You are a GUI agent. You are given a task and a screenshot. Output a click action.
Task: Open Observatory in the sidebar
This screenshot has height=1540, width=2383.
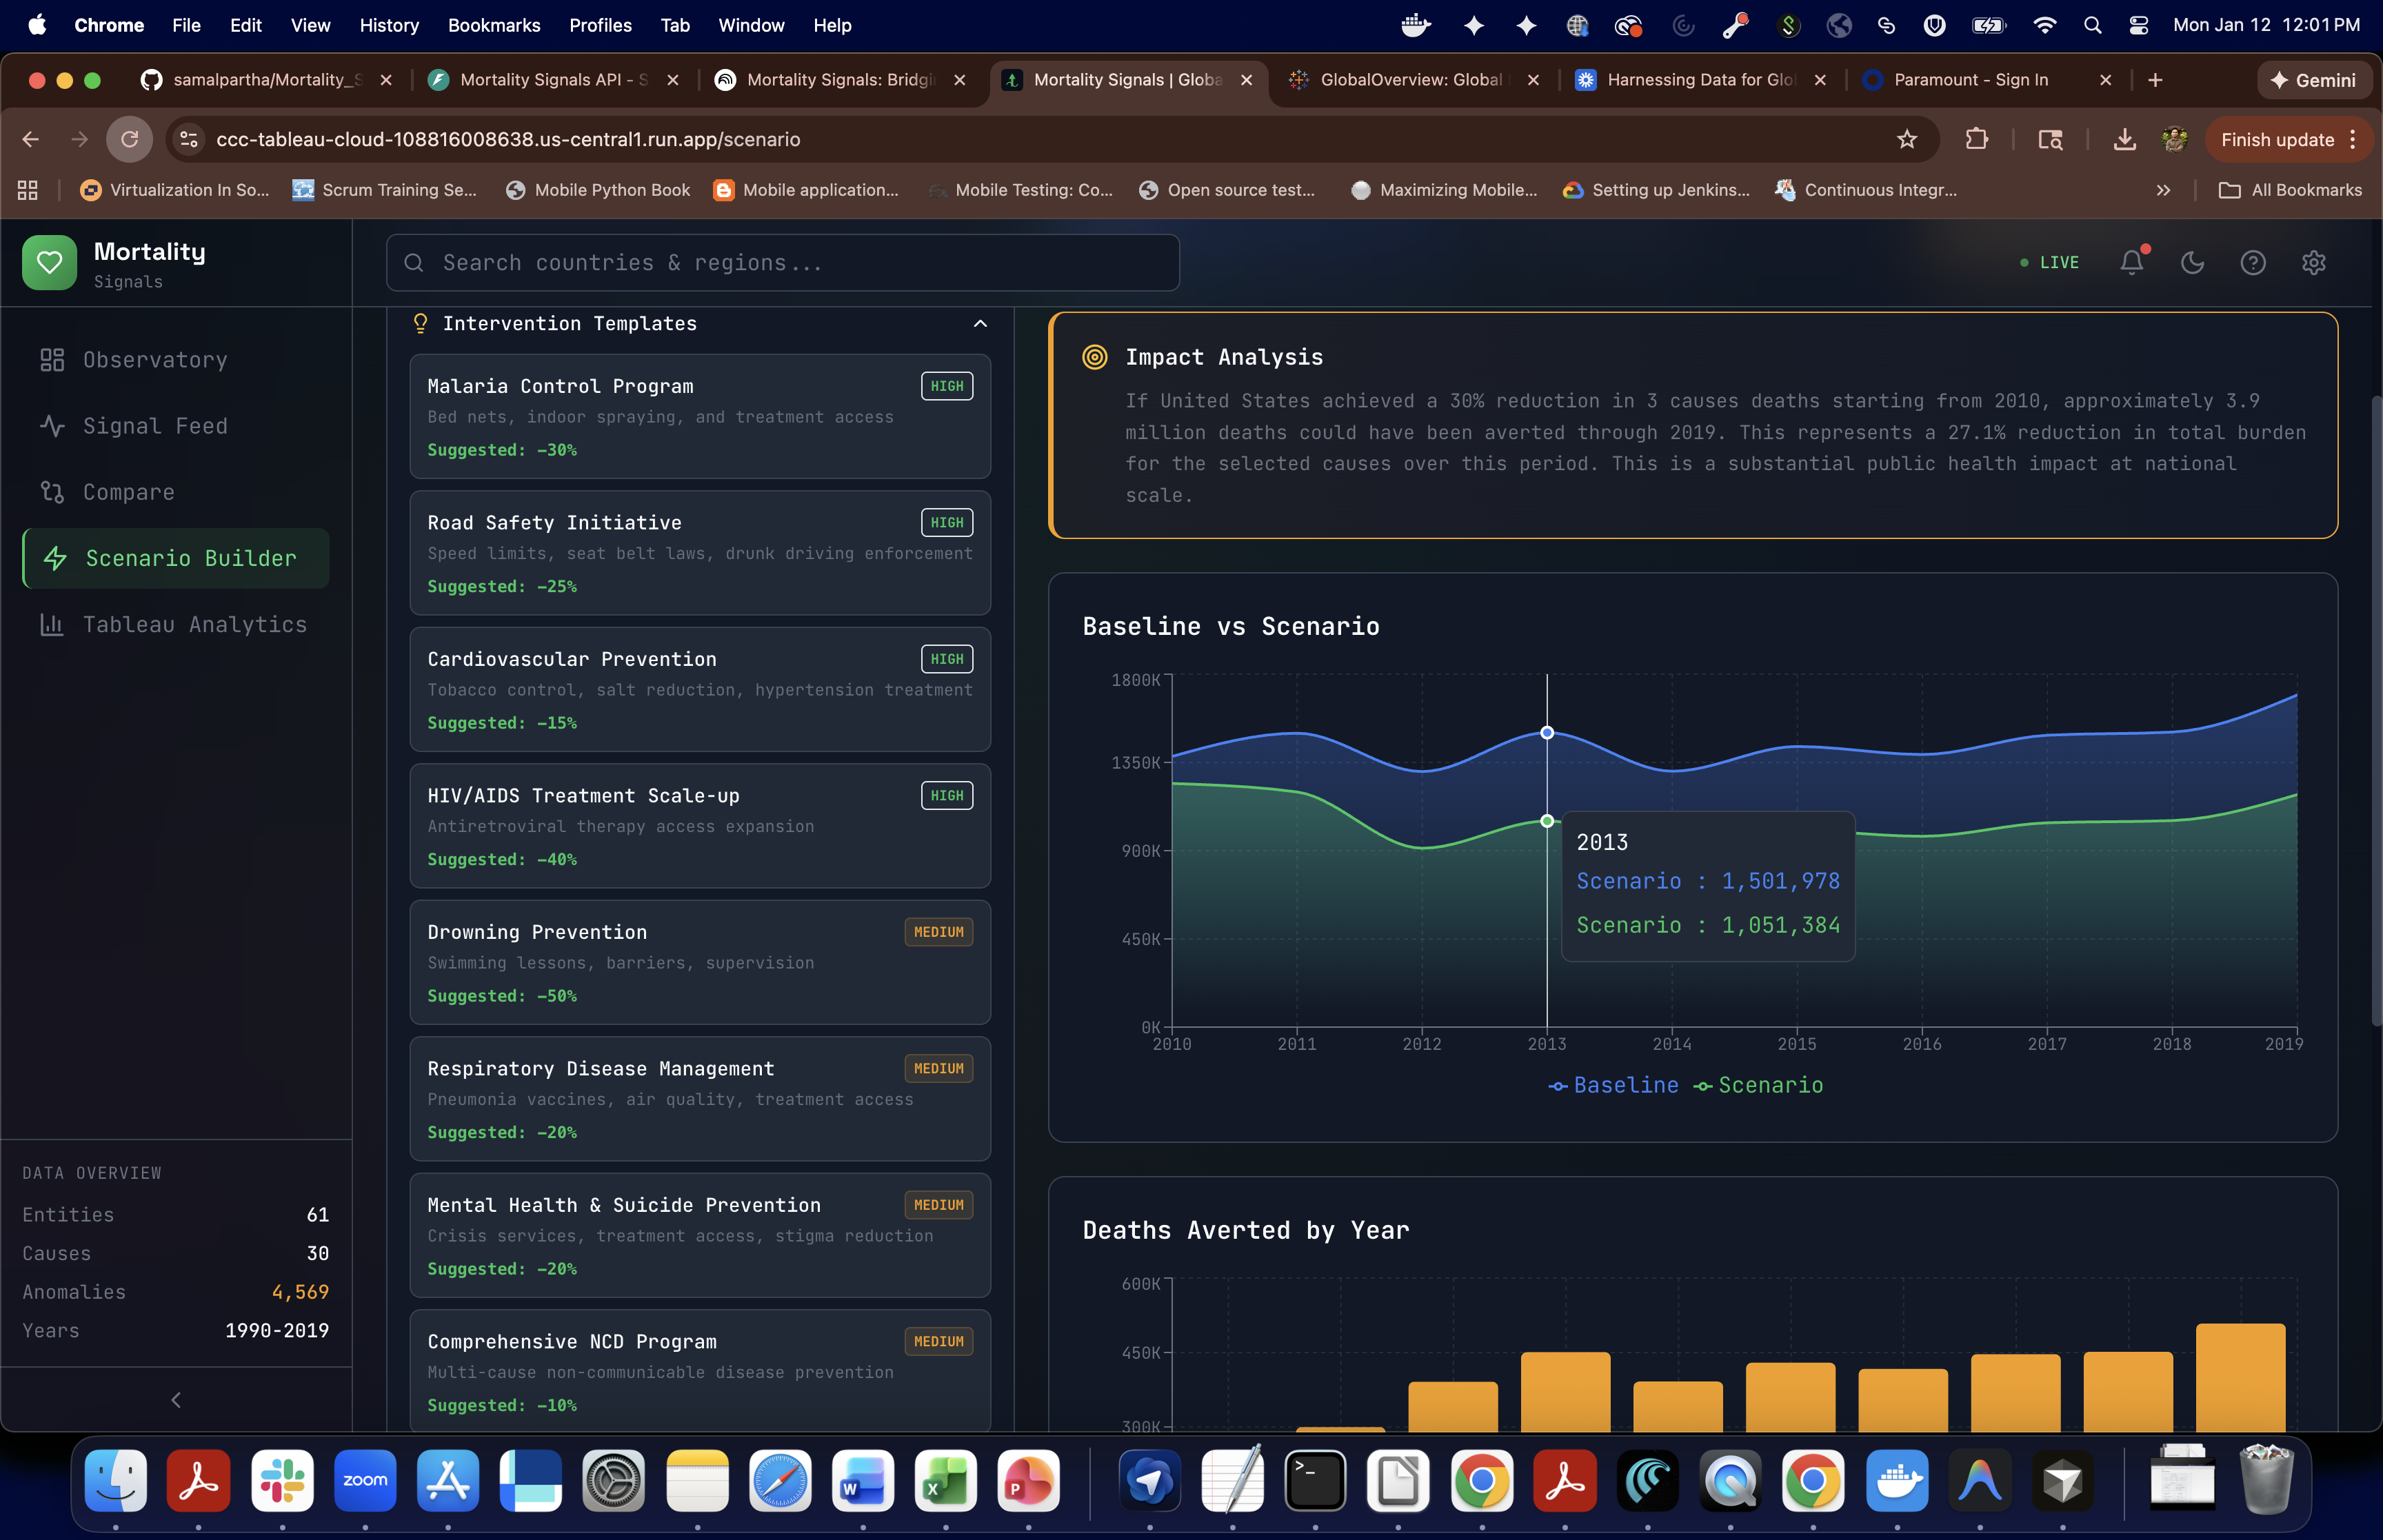coord(155,360)
